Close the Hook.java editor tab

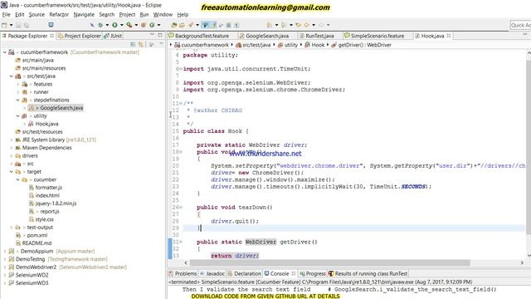pyautogui.click(x=449, y=36)
